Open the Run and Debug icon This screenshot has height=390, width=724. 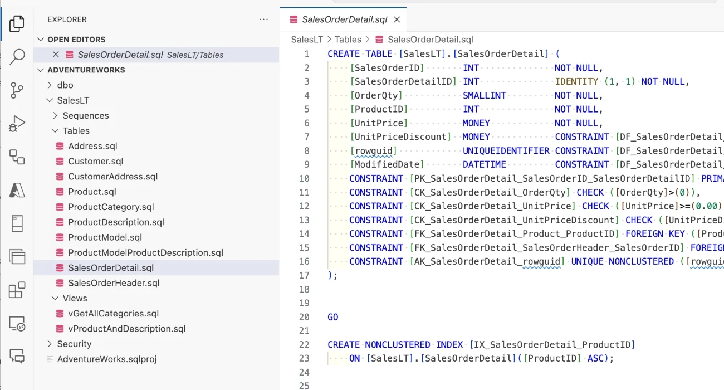tap(17, 124)
